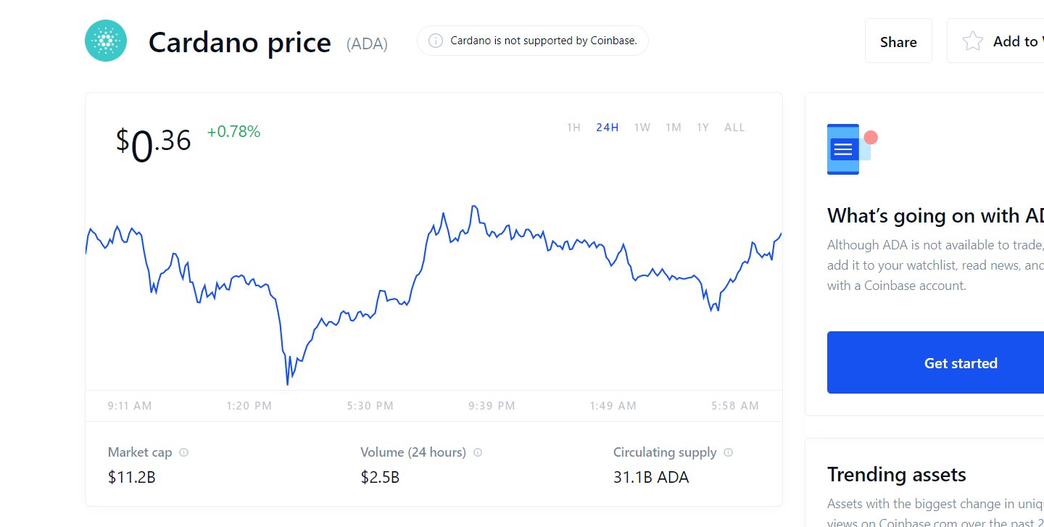The width and height of the screenshot is (1044, 527).
Task: Switch chart to 1W range
Action: [642, 128]
